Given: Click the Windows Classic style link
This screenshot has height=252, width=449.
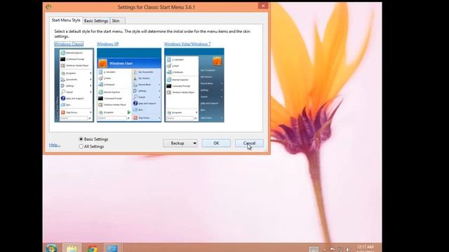Looking at the screenshot, I should click(x=69, y=43).
